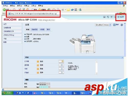Open 配置 in the left sidebar
Viewport: 128px width, 96px height.
[x=12, y=42]
